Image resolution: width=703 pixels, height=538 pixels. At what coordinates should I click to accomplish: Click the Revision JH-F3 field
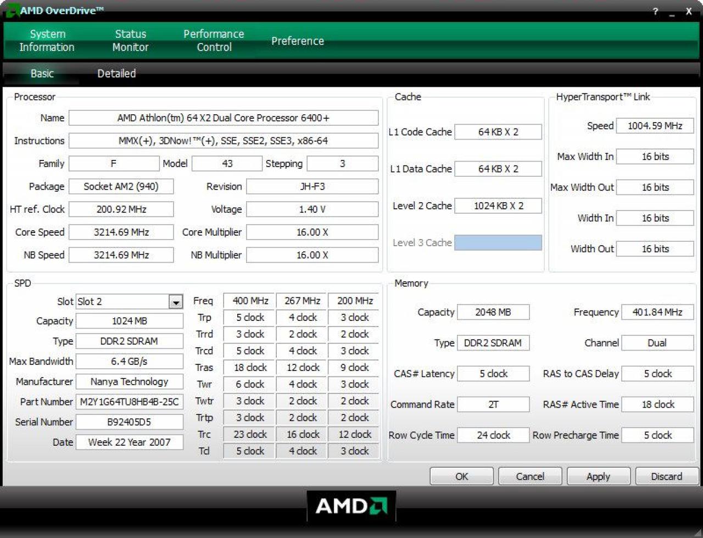tap(312, 186)
